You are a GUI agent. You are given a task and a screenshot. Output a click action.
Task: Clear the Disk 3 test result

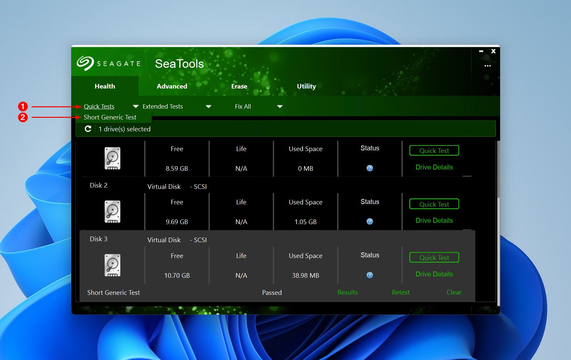(454, 292)
